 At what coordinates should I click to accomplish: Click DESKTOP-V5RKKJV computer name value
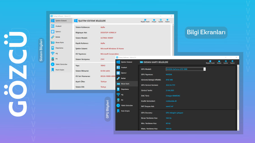(108, 32)
